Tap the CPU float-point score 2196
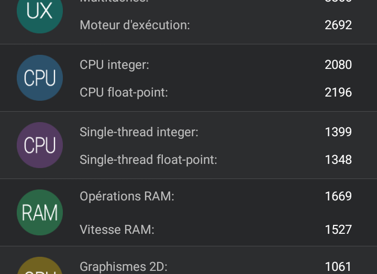This screenshot has height=274, width=377. click(338, 92)
